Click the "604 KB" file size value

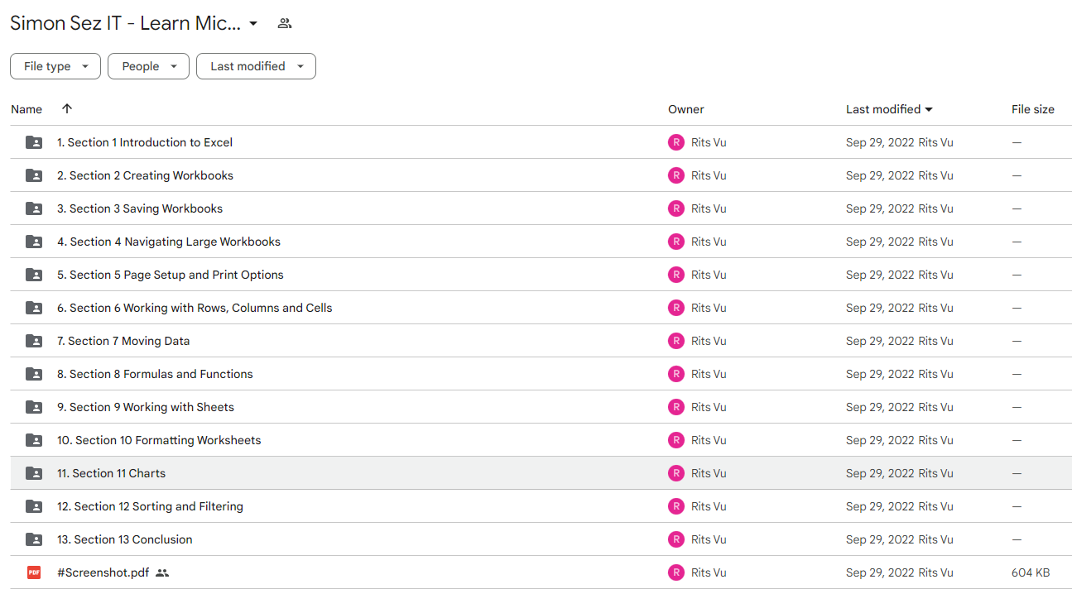1031,572
